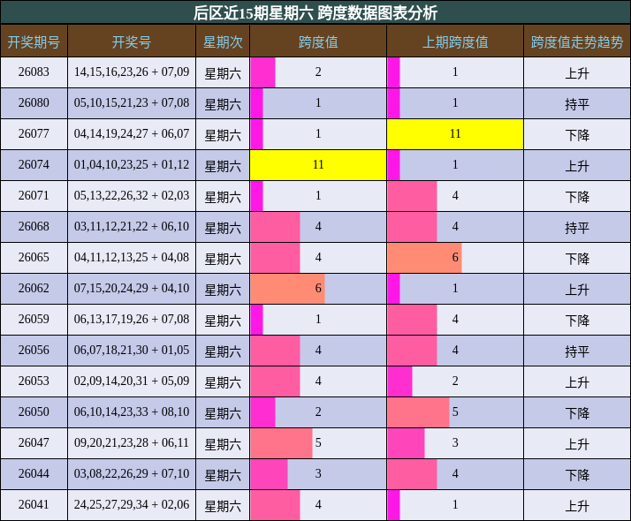Viewport: 631px width, 521px height.
Task: Click draw numbers 06,13,17,19,26 + 07,08
Action: click(x=132, y=319)
